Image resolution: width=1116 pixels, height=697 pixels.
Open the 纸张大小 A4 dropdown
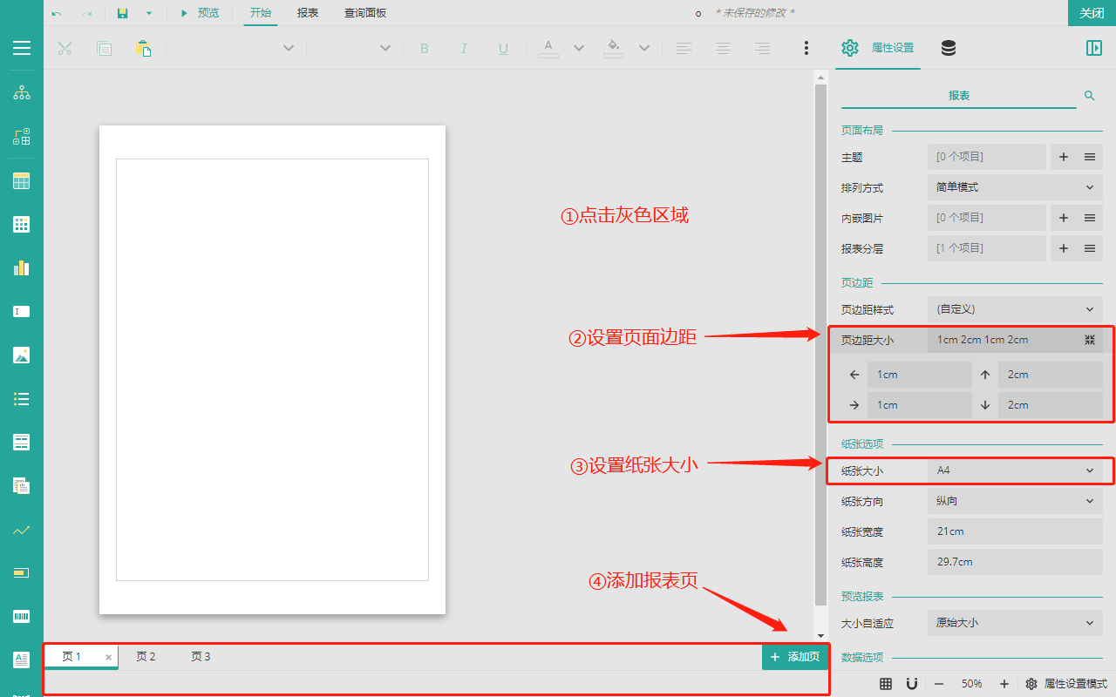(x=1015, y=470)
